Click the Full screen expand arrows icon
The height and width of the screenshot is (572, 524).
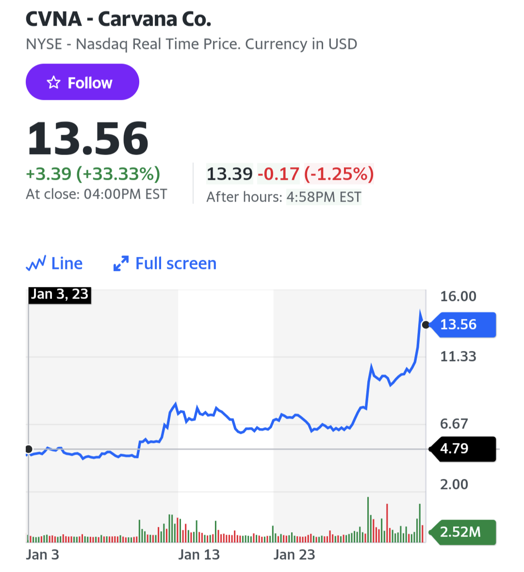pyautogui.click(x=121, y=263)
